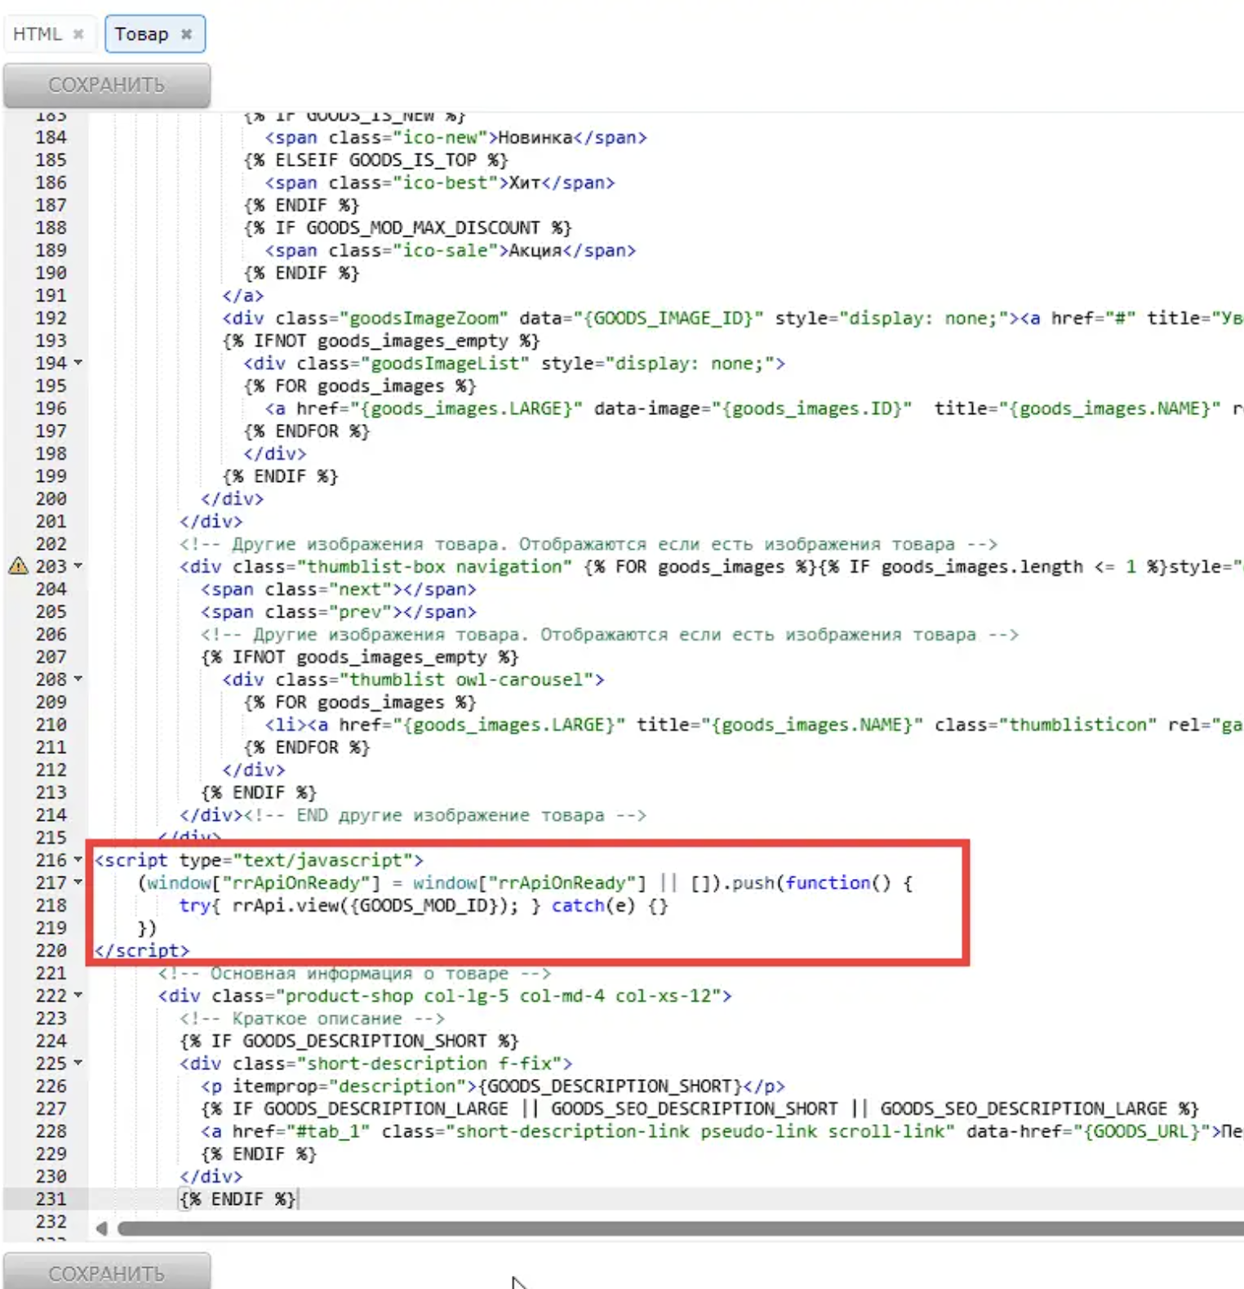Click line number 231 in gutter

51,1199
